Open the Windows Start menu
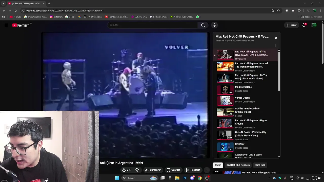 pos(117,178)
